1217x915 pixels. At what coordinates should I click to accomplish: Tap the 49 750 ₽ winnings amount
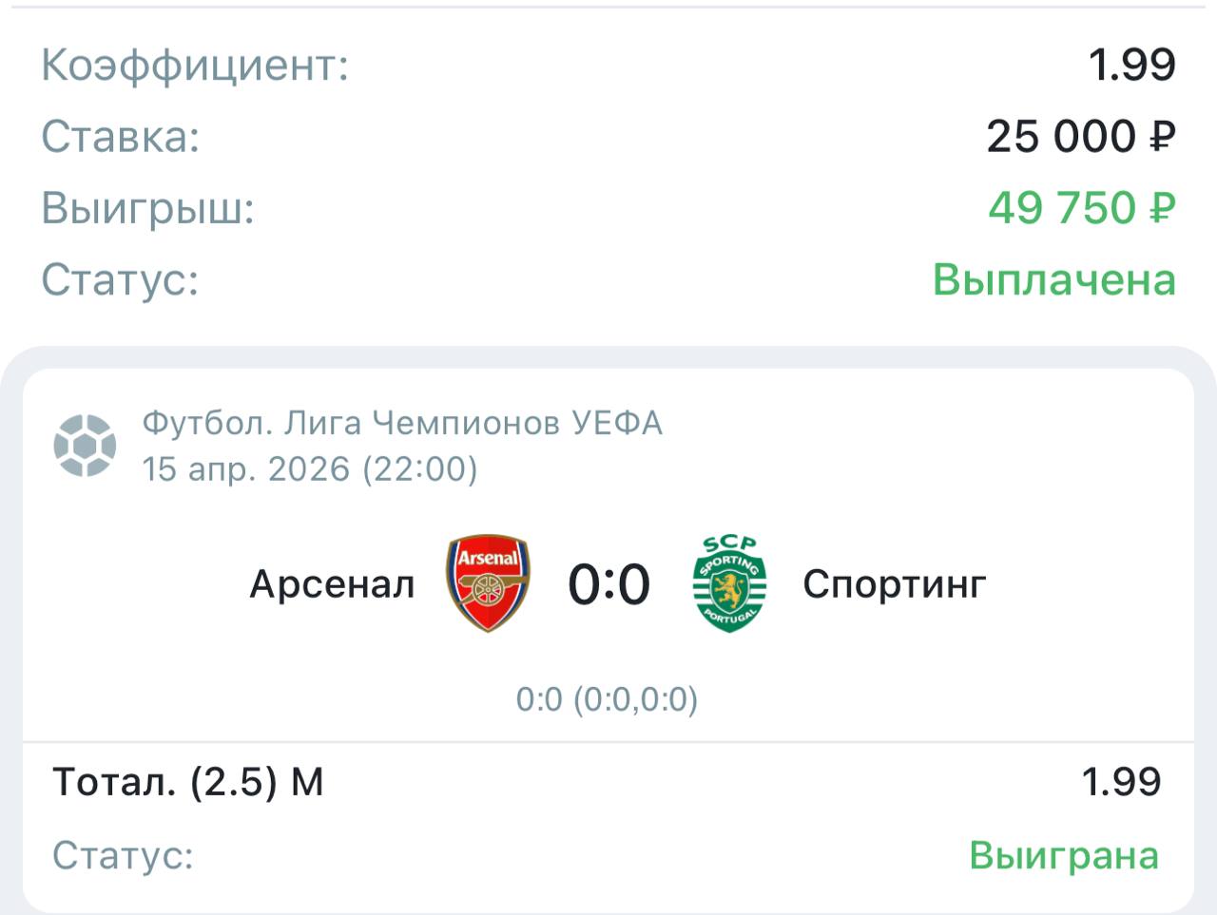pos(1081,207)
